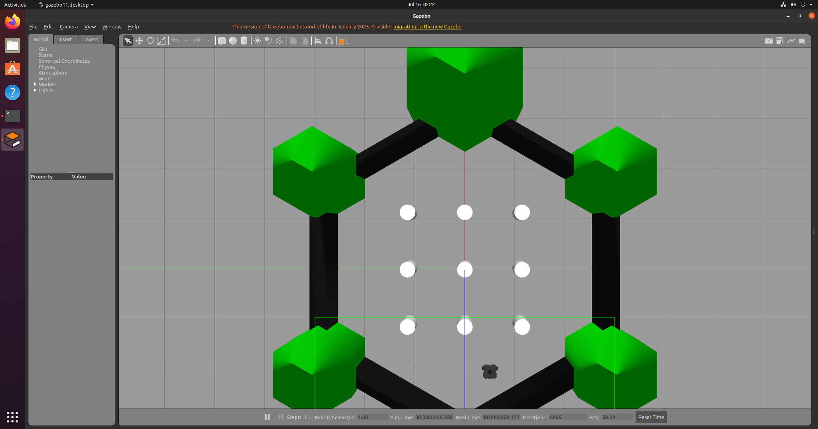Screen dimensions: 818x429
Task: Step the simulation forward once
Action: click(280, 417)
